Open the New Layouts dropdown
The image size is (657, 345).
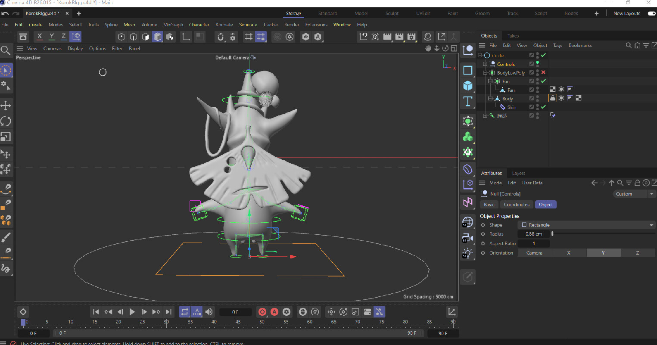(626, 13)
